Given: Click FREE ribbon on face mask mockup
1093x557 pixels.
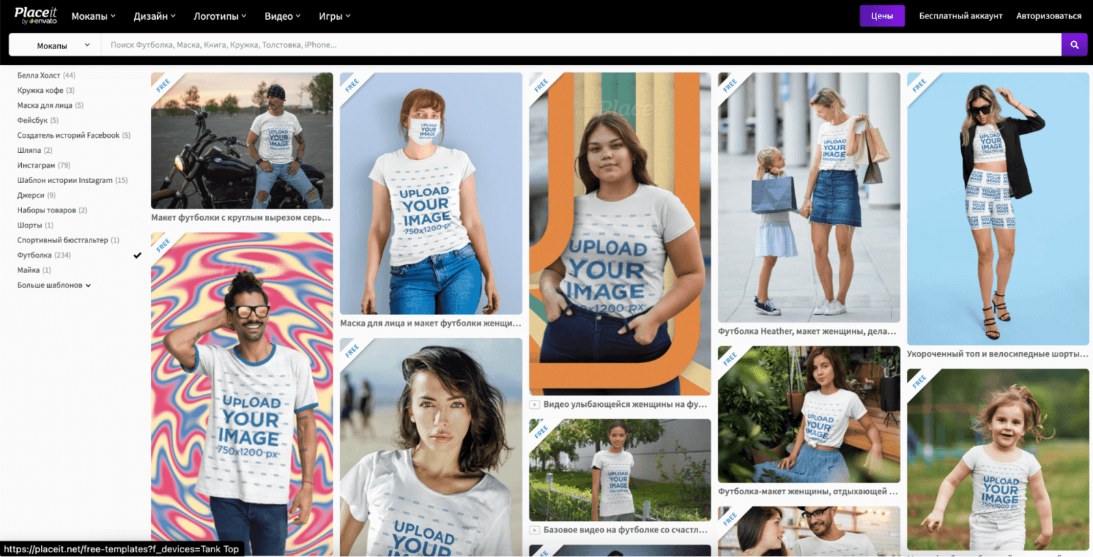Looking at the screenshot, I should pyautogui.click(x=351, y=85).
